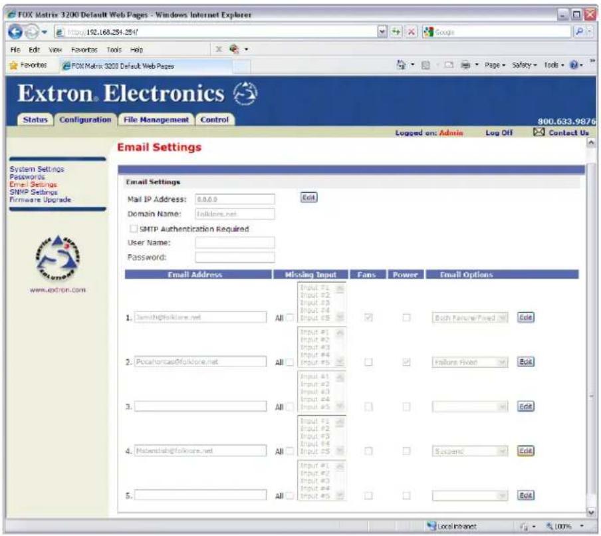The image size is (601, 536).
Task: Toggle Power checkbox for email row 5
Action: pos(406,495)
